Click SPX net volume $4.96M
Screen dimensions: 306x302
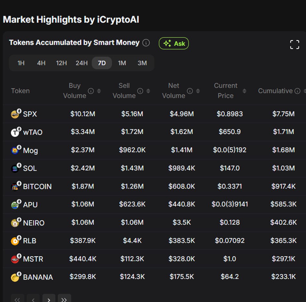pos(182,114)
